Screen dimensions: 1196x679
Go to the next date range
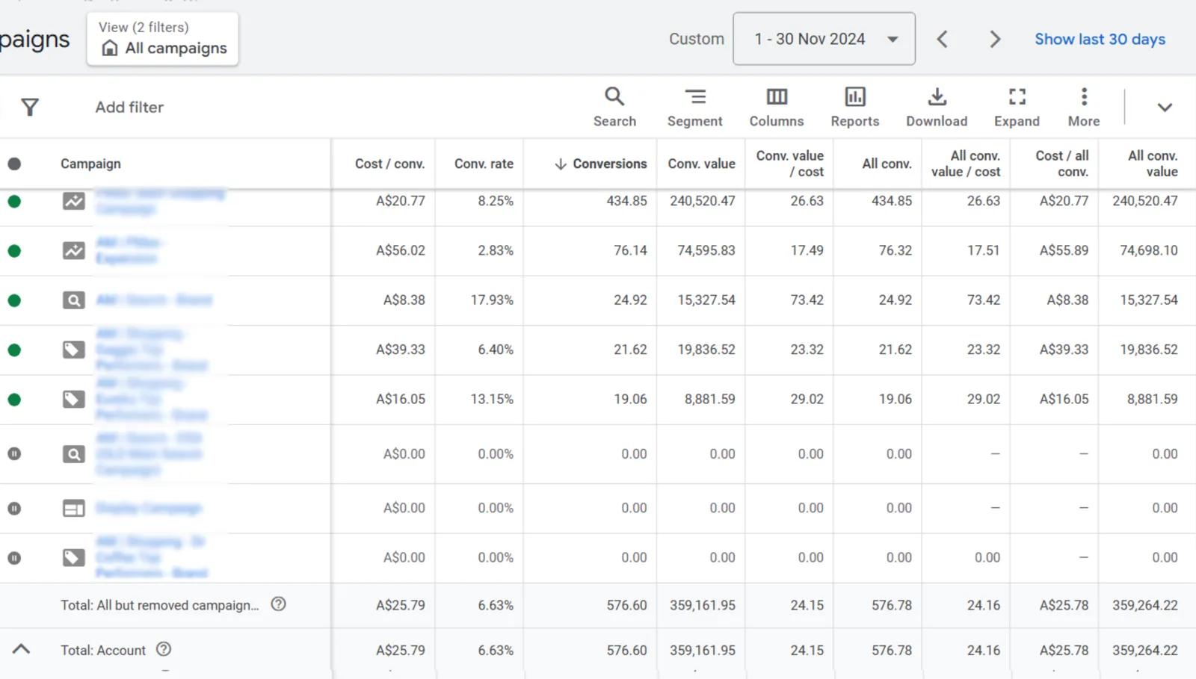[995, 39]
